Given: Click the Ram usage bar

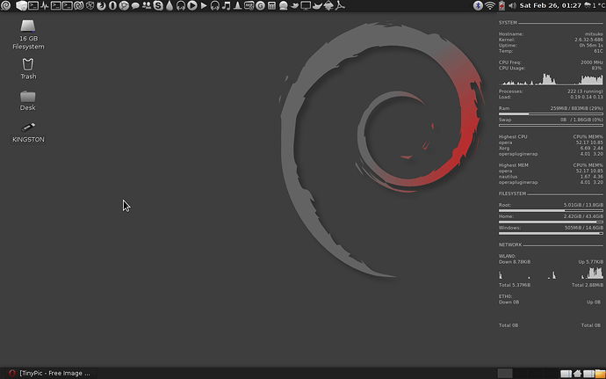Looking at the screenshot, I should [x=551, y=113].
